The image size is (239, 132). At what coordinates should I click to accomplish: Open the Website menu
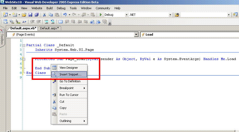tap(37, 8)
